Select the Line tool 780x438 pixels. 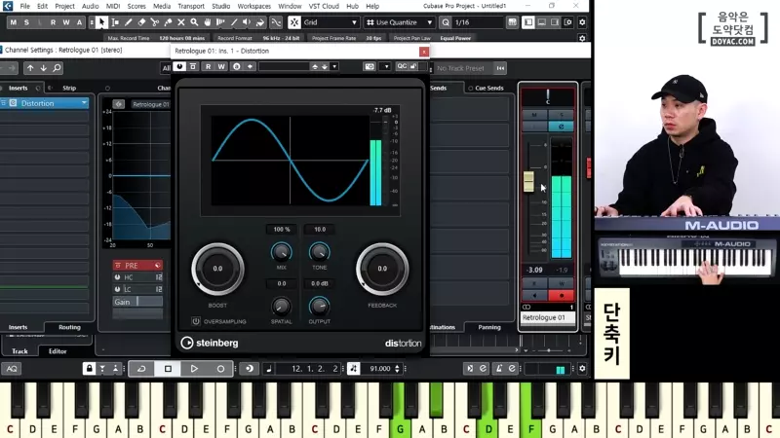coord(234,22)
